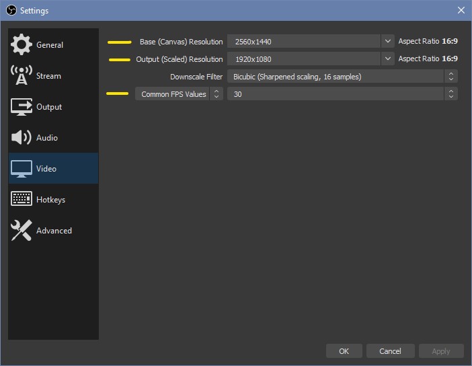Click base resolution Aspect Ratio 16:9 text
Image resolution: width=472 pixels, height=366 pixels.
428,41
